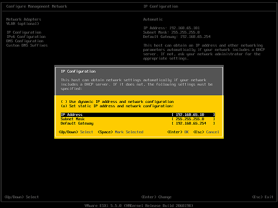This screenshot has width=278, height=208.
Task: Click <Space> Mark Selected hint in dialog
Action: pos(121,132)
